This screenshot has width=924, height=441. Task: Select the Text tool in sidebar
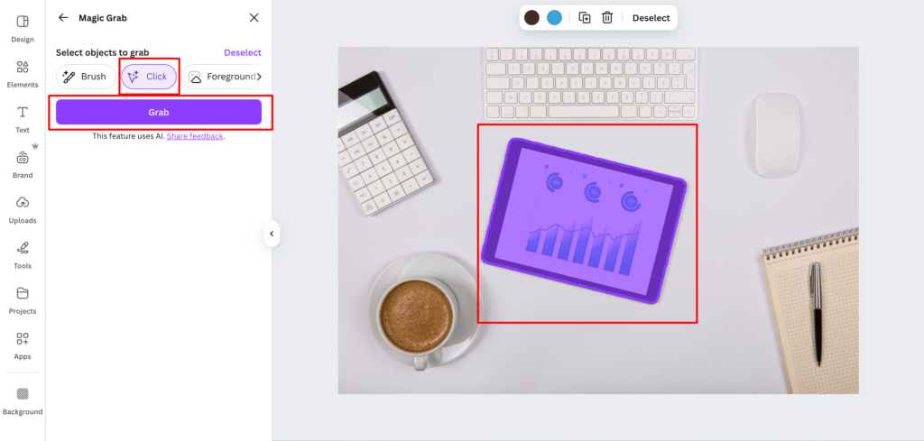pyautogui.click(x=23, y=118)
